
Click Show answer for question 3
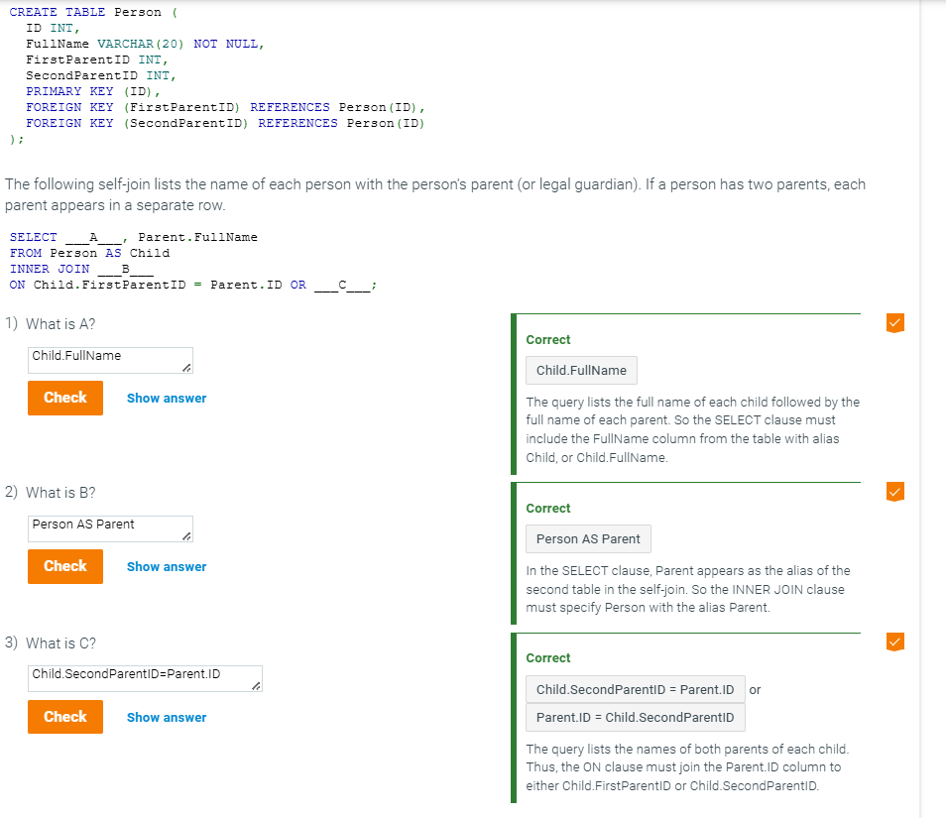[167, 718]
